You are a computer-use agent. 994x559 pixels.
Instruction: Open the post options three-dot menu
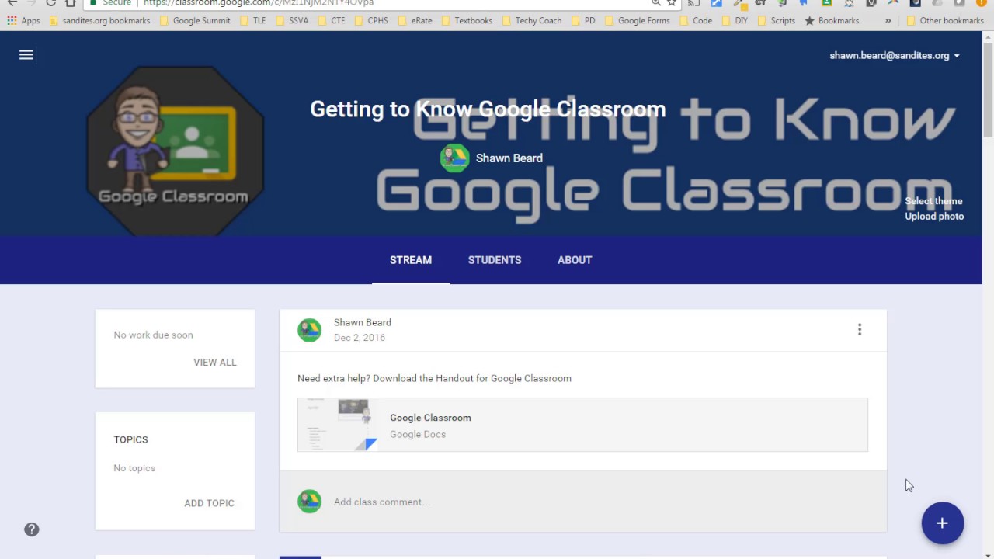860,330
